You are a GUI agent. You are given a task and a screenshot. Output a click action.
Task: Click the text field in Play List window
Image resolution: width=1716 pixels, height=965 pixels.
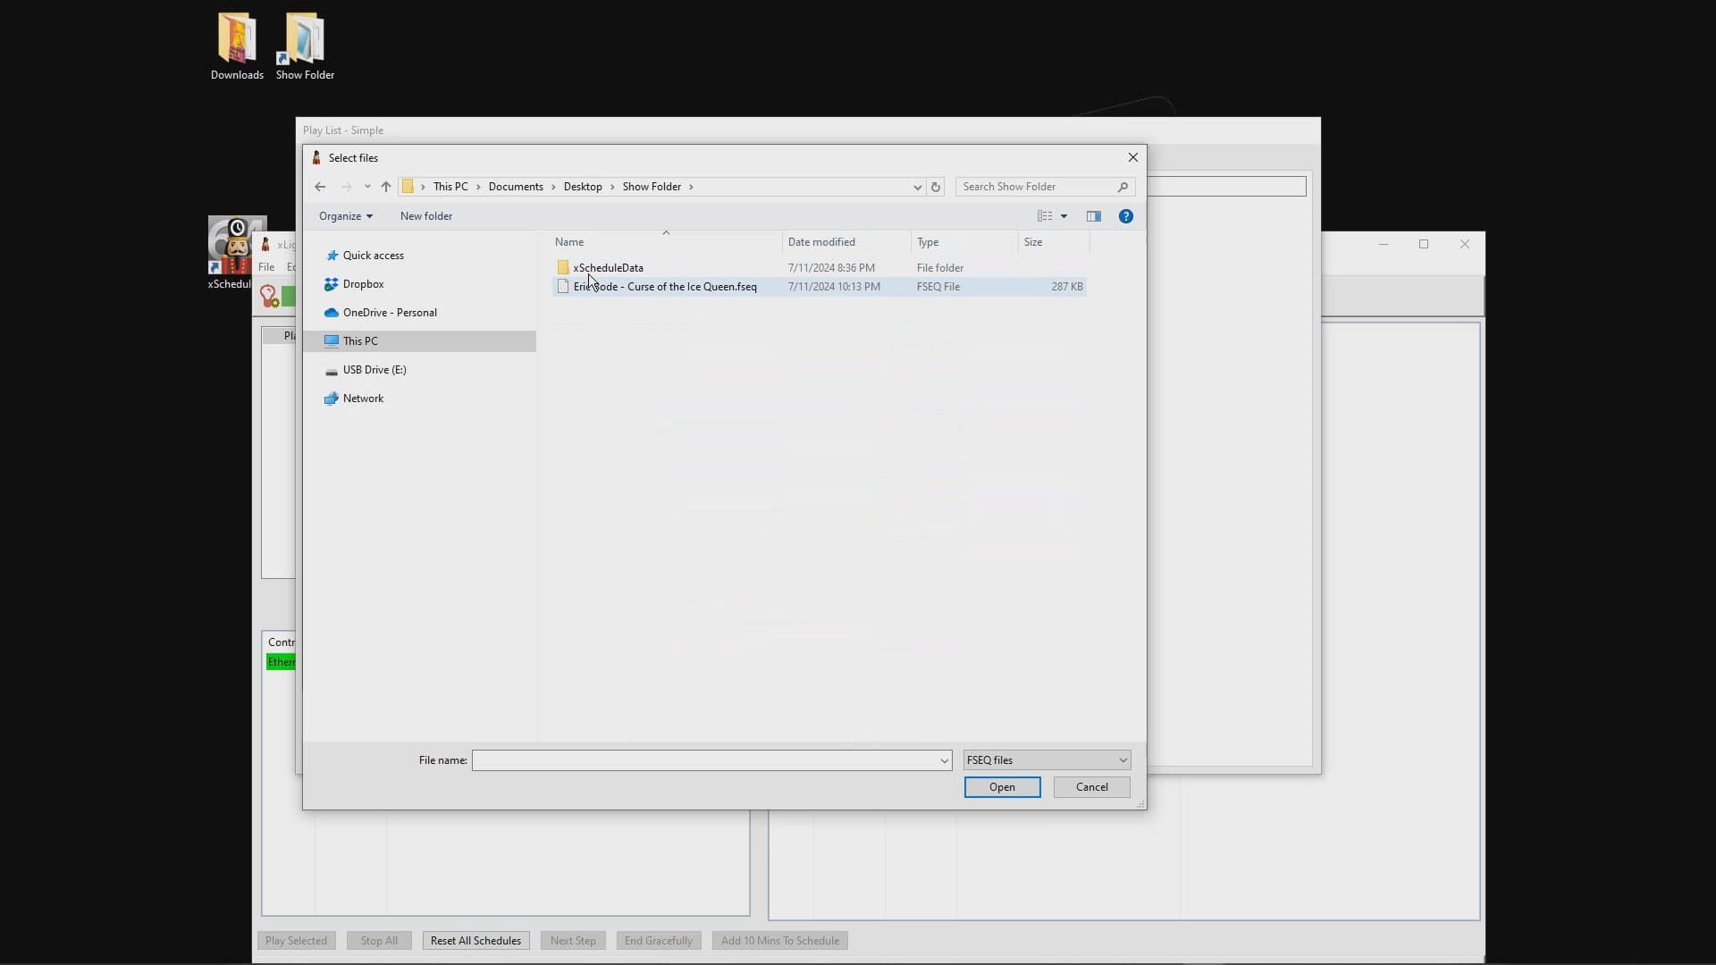(1226, 187)
